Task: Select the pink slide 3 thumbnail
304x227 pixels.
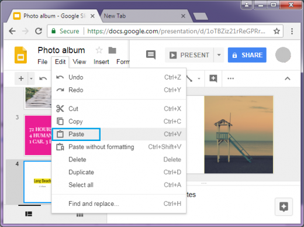Action: [38, 135]
